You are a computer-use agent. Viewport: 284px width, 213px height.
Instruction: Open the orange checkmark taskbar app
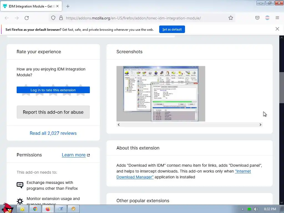pyautogui.click(x=73, y=209)
